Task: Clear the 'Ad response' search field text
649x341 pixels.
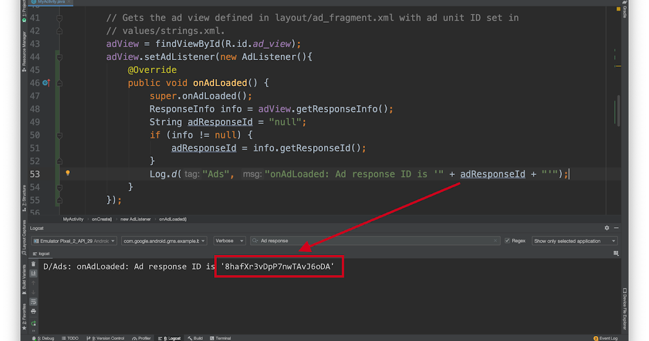Action: coord(495,240)
